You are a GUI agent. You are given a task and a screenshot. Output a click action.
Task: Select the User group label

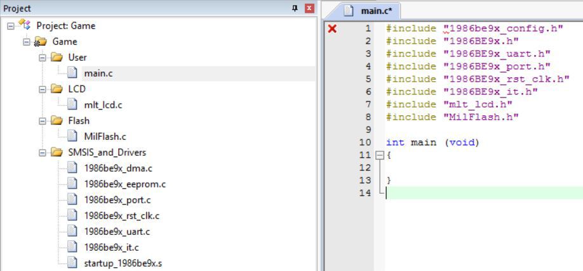pyautogui.click(x=77, y=58)
